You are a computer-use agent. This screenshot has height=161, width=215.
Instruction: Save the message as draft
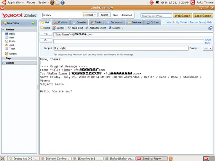coord(75,28)
